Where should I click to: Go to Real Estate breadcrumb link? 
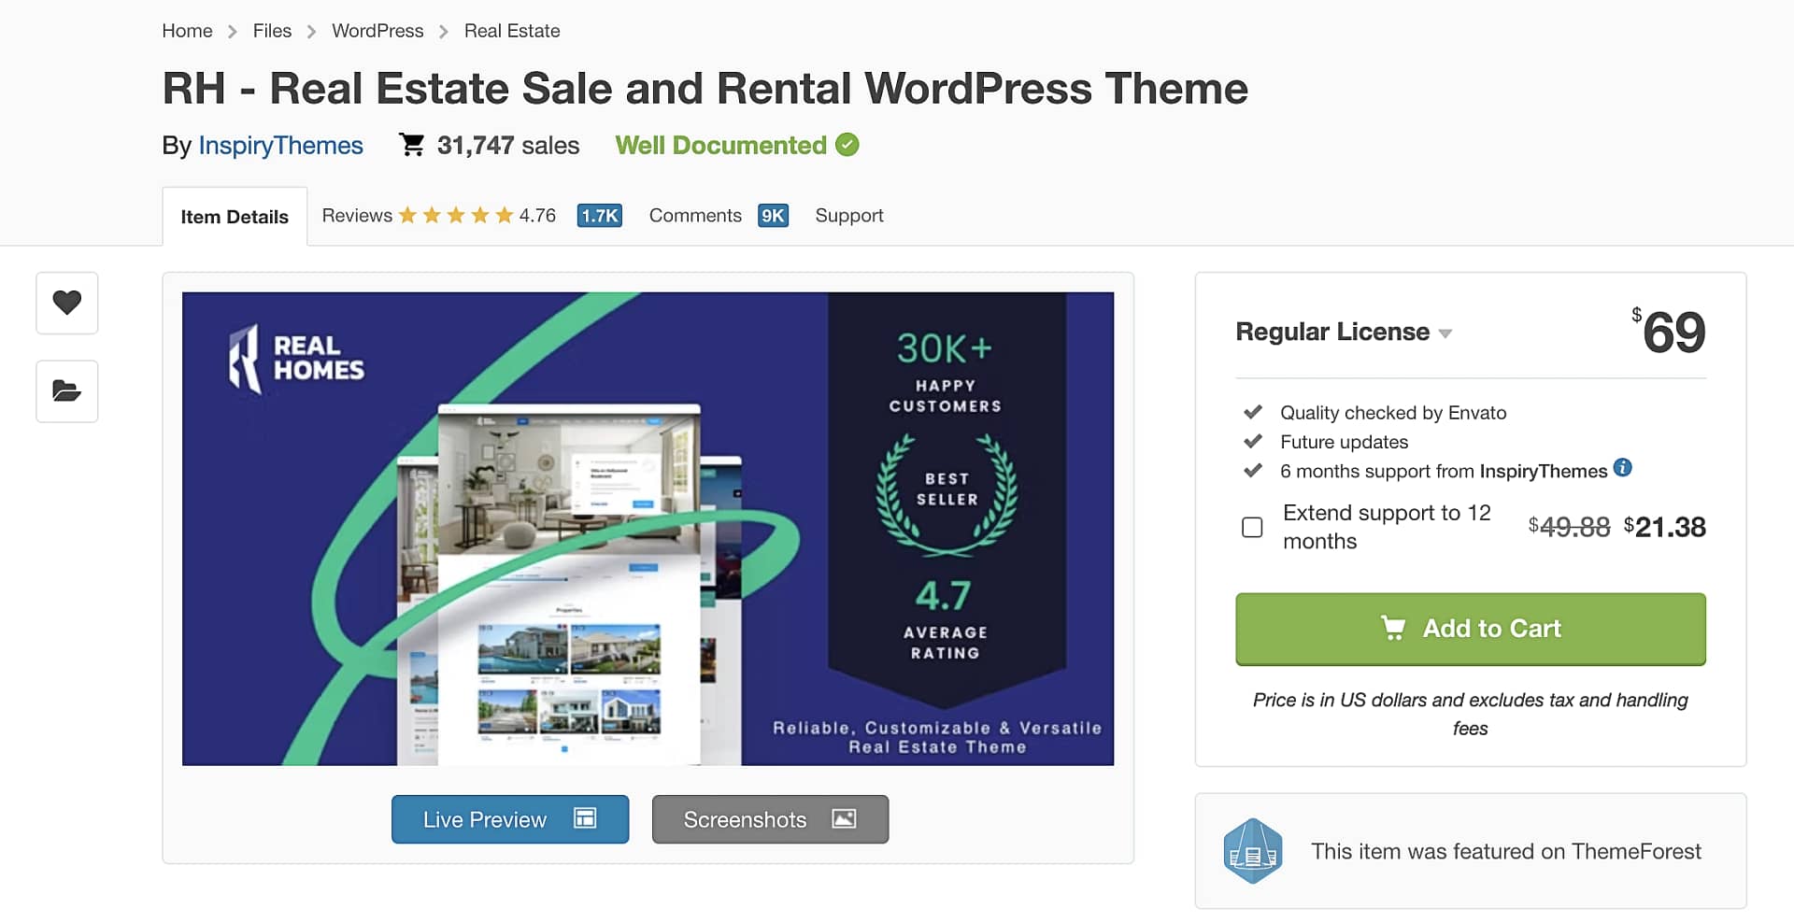coord(512,31)
